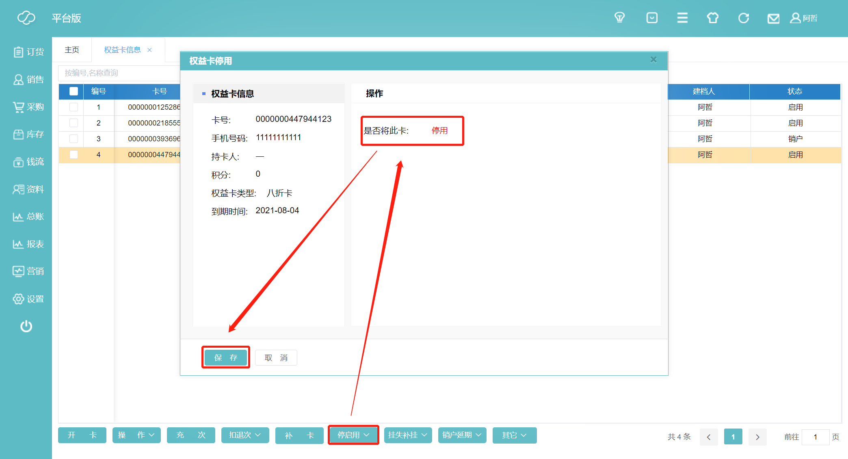Check the checkbox for row 1
This screenshot has width=848, height=459.
coord(74,107)
